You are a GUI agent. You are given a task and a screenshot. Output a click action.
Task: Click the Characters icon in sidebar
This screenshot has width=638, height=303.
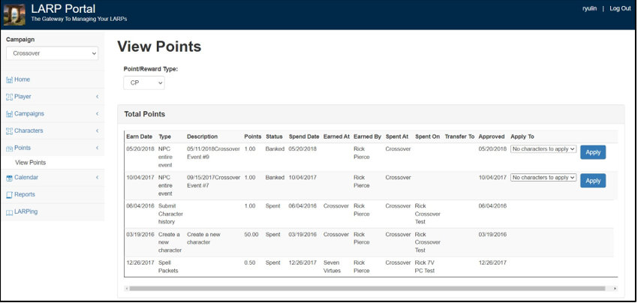[x=9, y=131]
